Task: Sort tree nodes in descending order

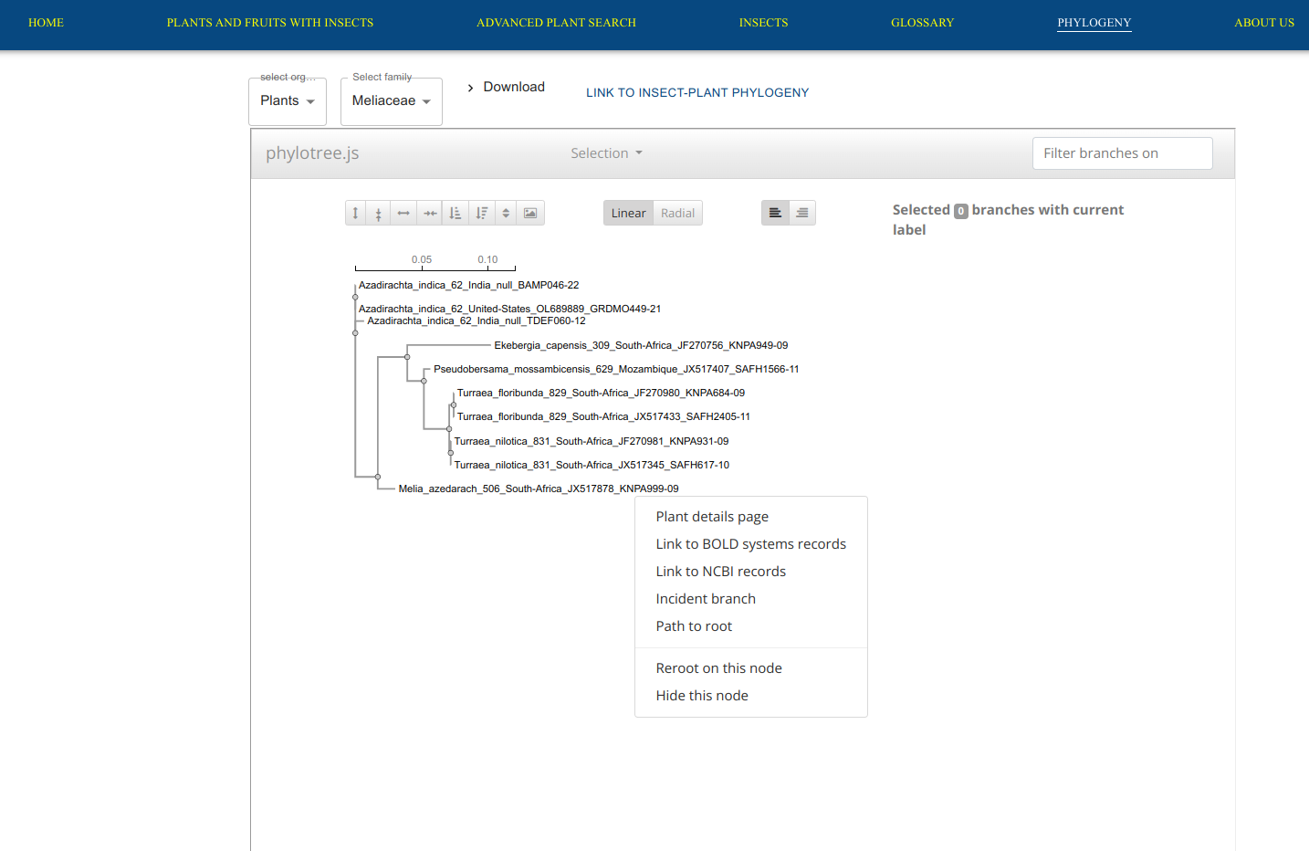Action: (x=481, y=214)
